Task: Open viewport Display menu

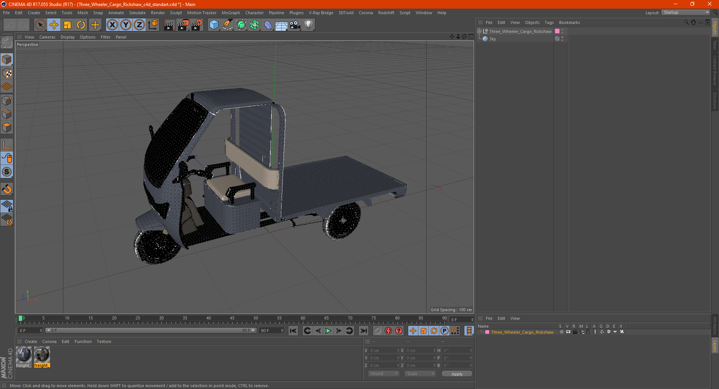Action: (67, 37)
